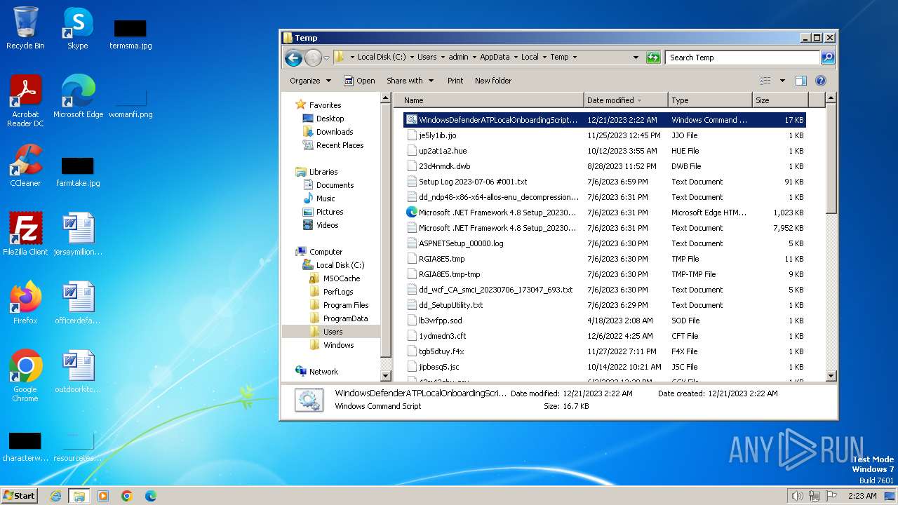Click the navigation pane scroll down arrow
The image size is (898, 505).
(385, 377)
